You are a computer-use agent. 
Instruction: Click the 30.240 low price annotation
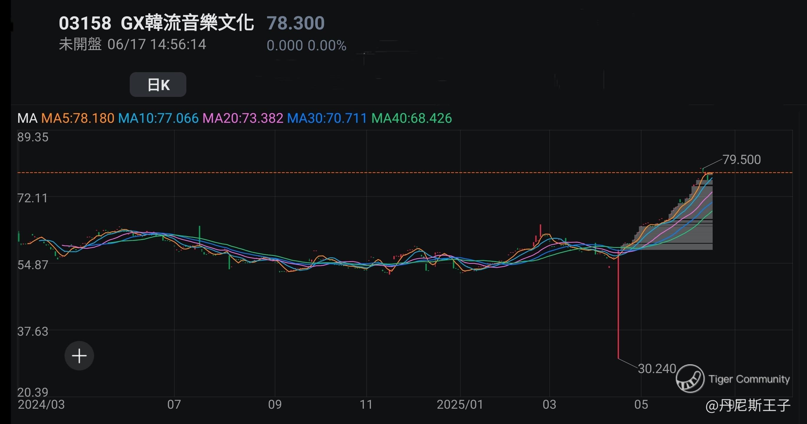tap(657, 369)
